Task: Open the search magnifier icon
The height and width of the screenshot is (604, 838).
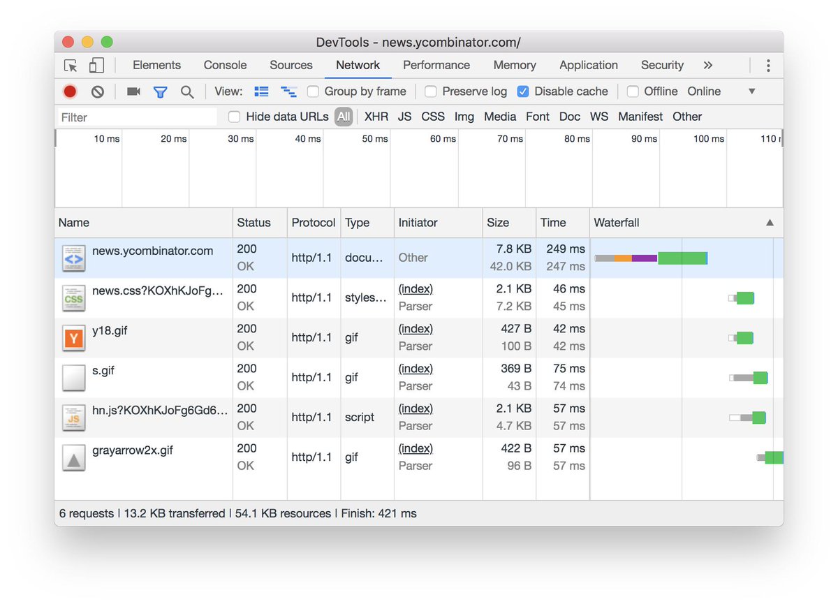Action: 187,91
